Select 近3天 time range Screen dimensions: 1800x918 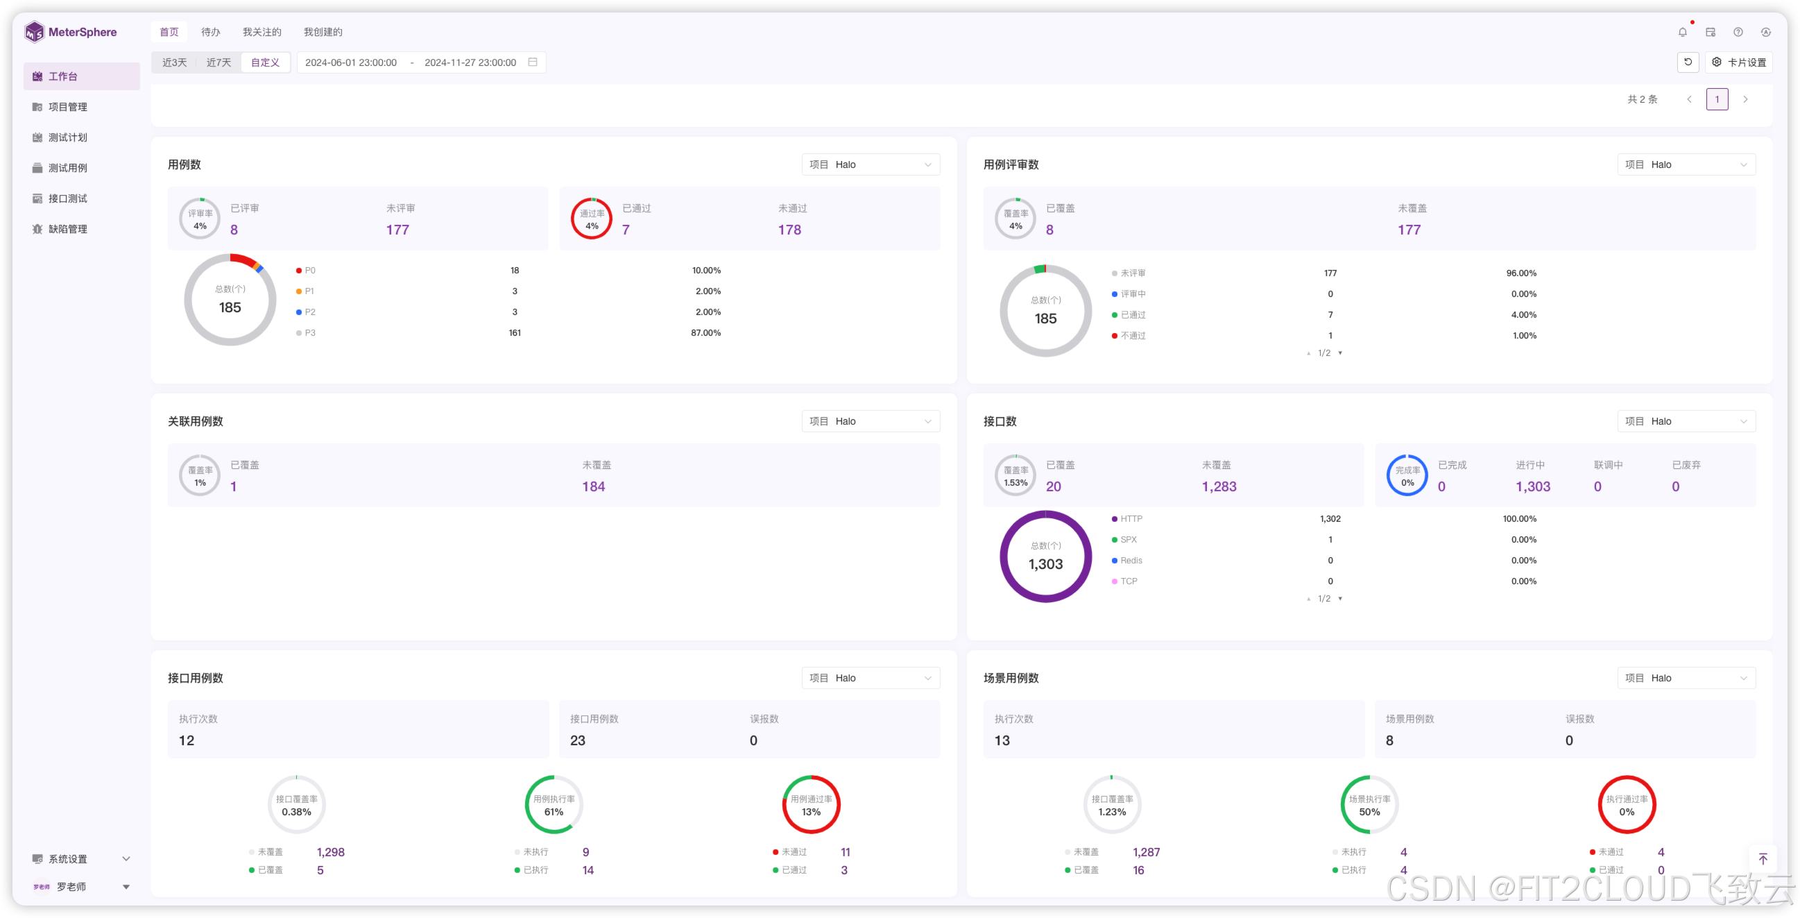point(175,62)
